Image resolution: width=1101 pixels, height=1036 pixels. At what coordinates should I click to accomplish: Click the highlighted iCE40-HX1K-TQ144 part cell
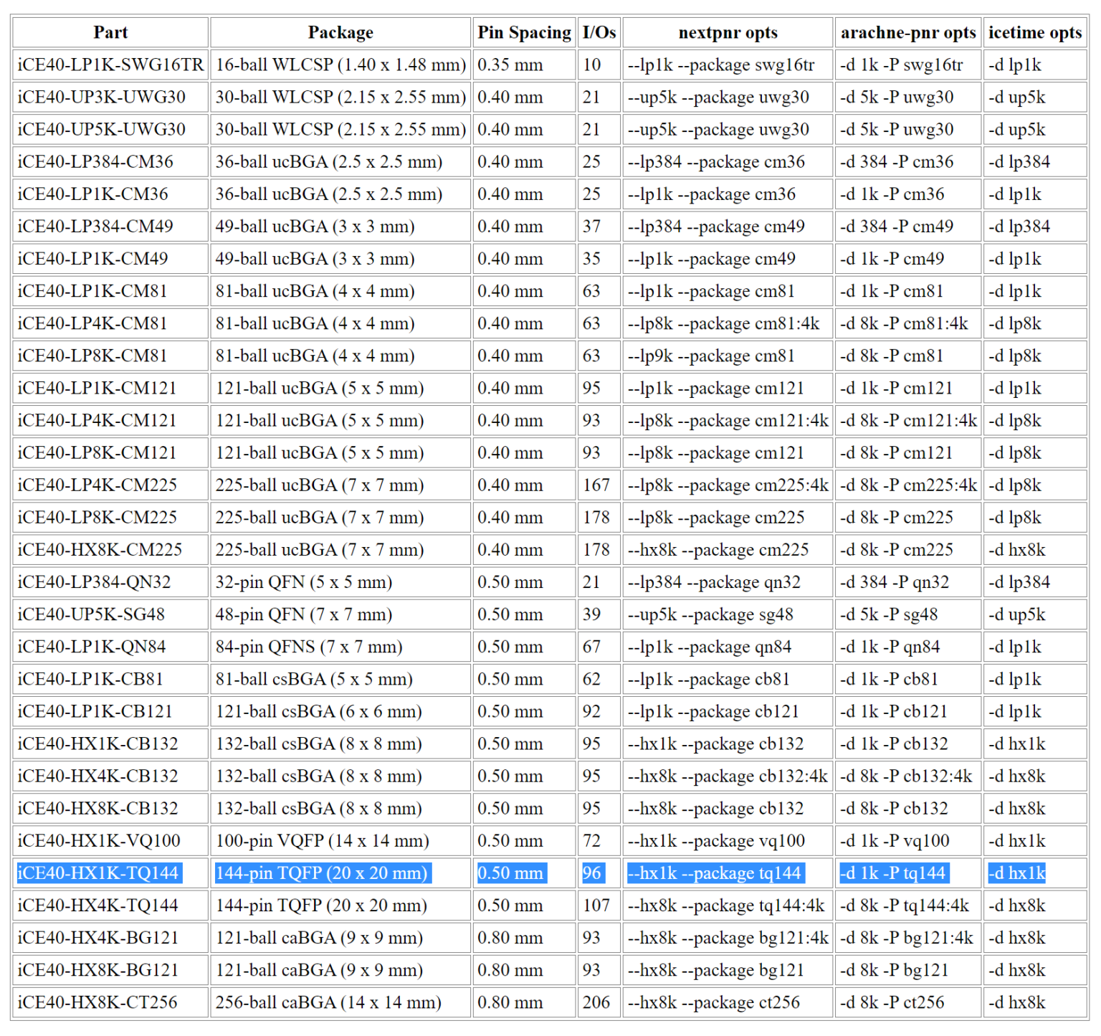pyautogui.click(x=98, y=873)
